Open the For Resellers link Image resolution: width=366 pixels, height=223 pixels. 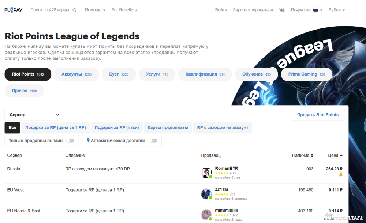124,10
